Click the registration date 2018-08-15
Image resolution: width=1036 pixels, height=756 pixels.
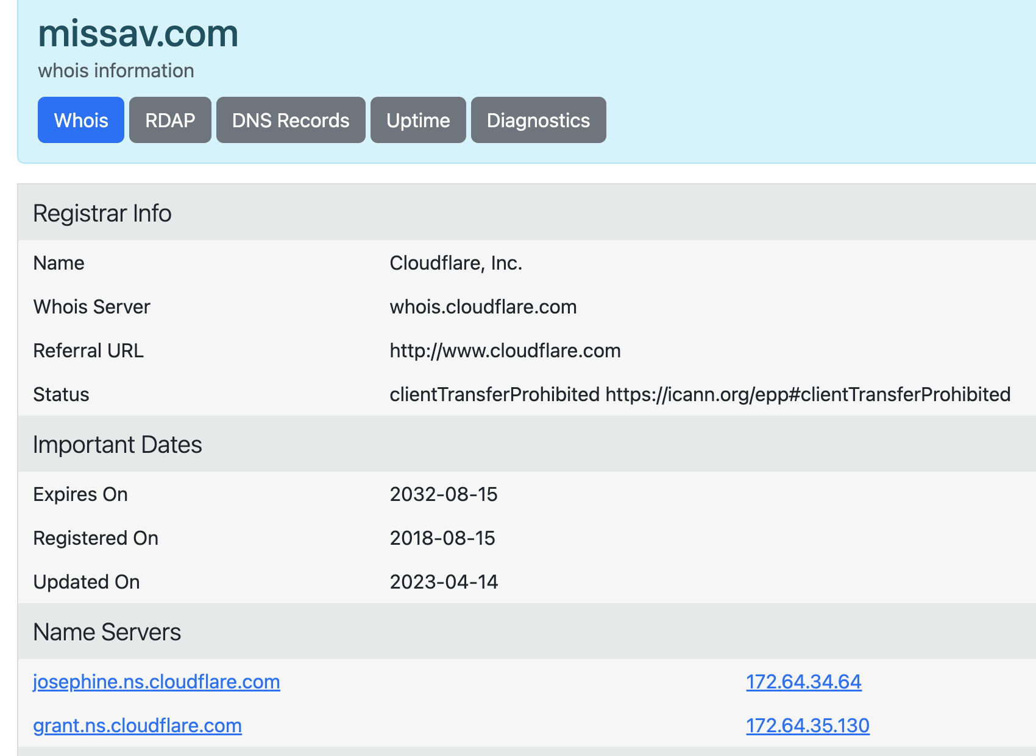442,538
